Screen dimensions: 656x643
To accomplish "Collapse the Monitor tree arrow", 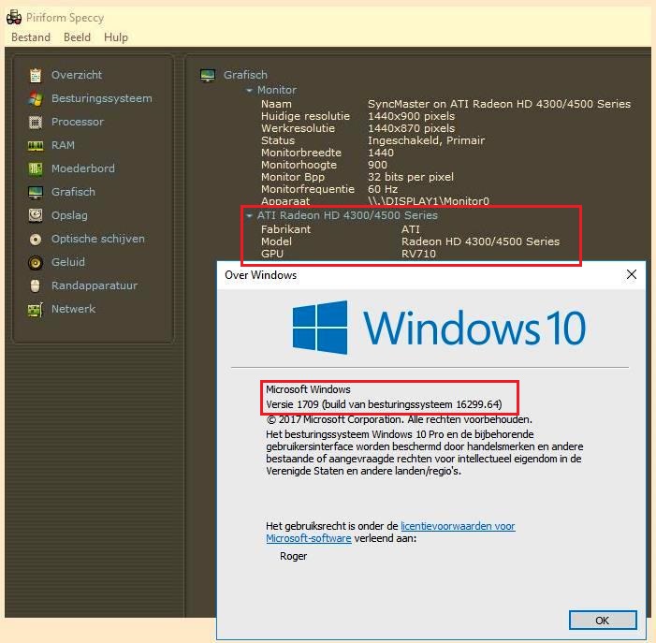I will tap(249, 91).
